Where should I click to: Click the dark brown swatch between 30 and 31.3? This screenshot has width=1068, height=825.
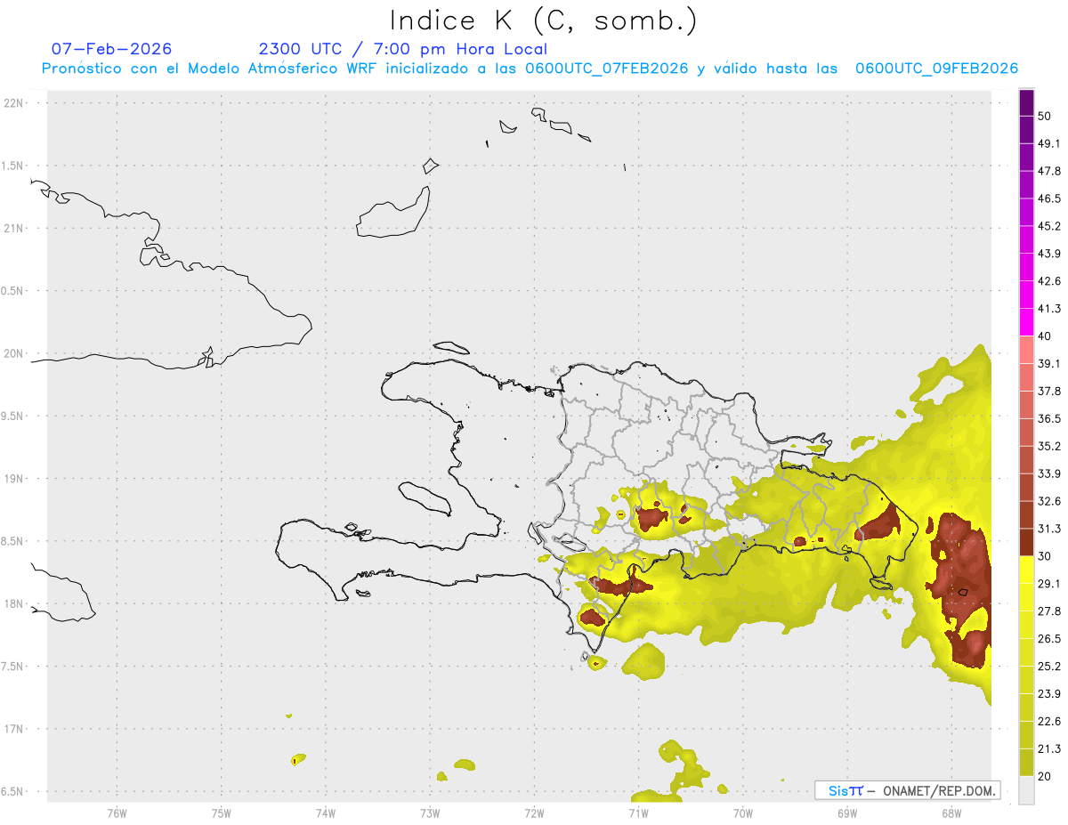1026,543
